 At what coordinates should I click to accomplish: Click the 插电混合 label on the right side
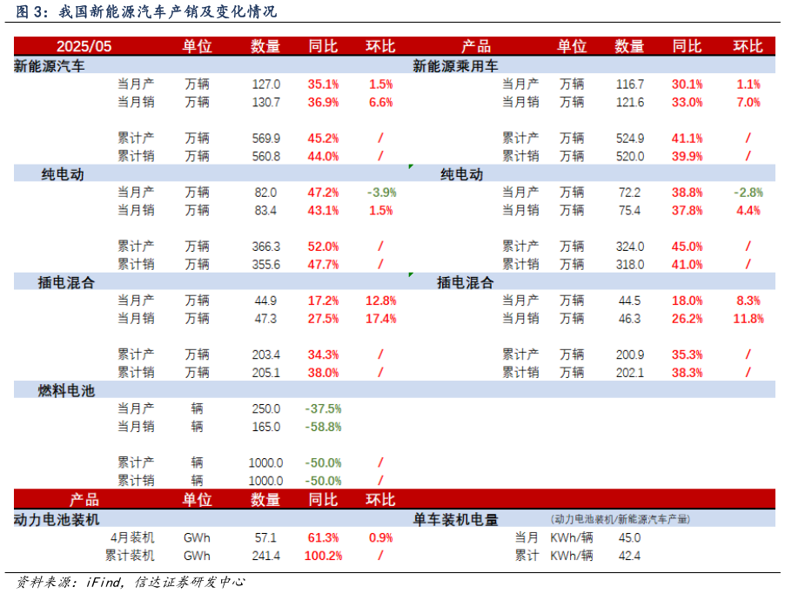pyautogui.click(x=466, y=282)
